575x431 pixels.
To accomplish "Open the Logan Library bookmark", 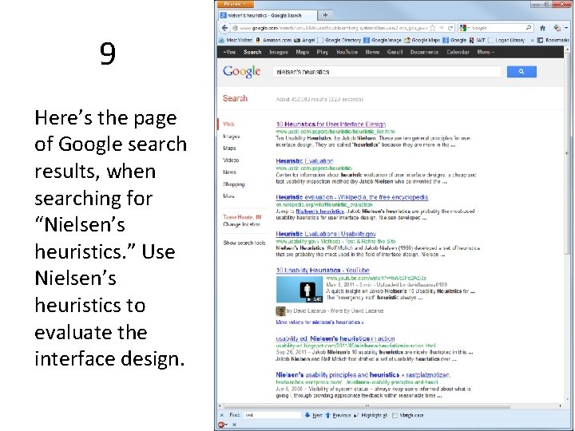I will pos(506,40).
